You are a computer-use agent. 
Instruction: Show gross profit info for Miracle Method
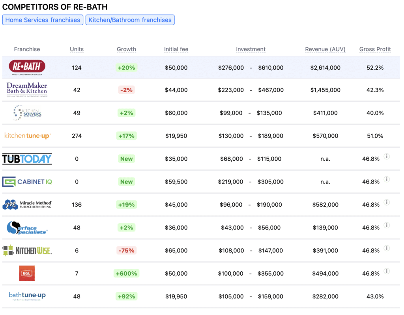point(387,202)
